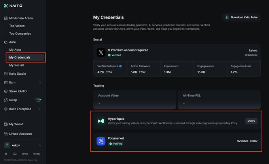Image resolution: width=269 pixels, height=164 pixels.
Task: Go to Top Voices
Action: (17, 26)
